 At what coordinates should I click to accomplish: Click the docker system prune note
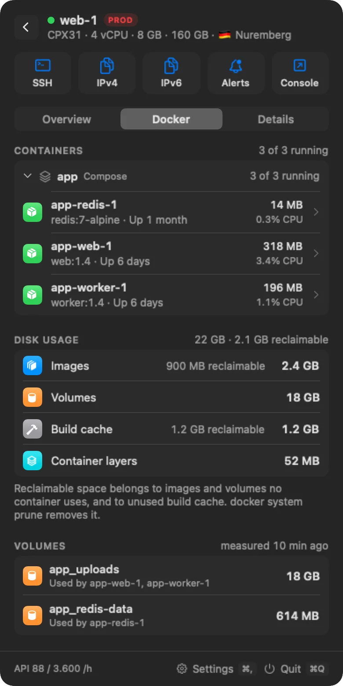click(x=158, y=502)
